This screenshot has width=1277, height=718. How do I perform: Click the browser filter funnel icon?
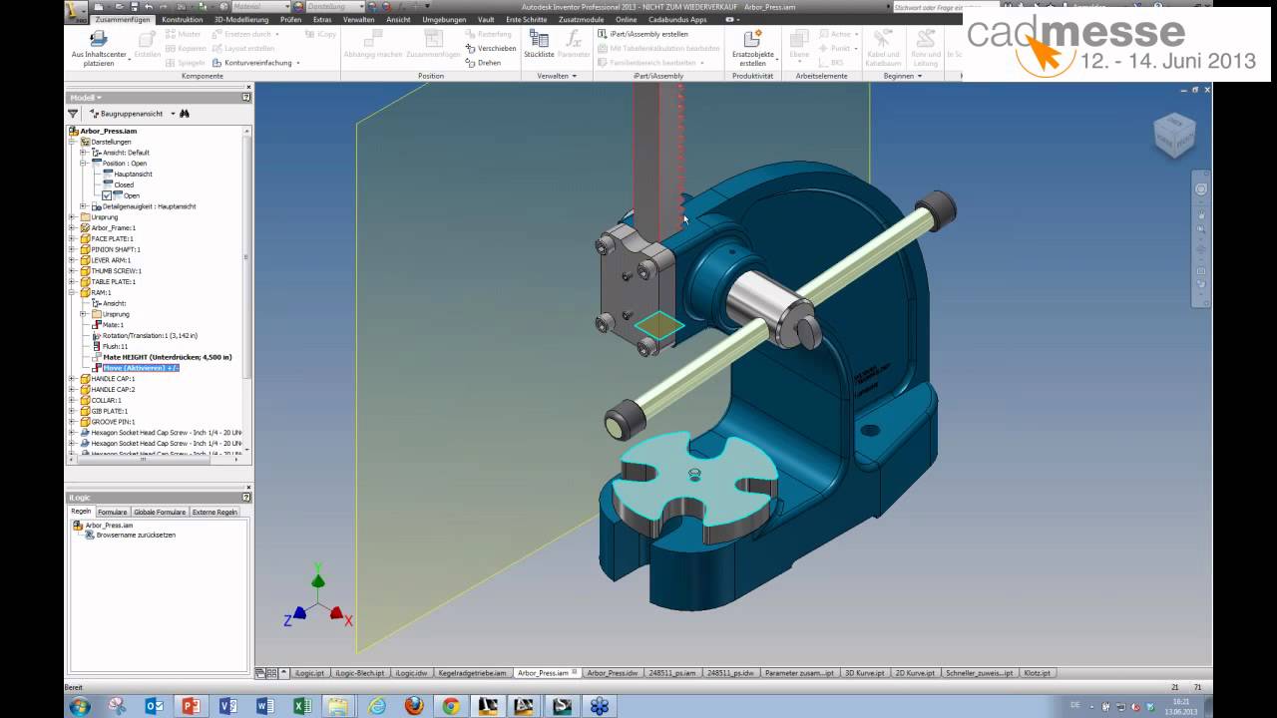click(x=73, y=114)
